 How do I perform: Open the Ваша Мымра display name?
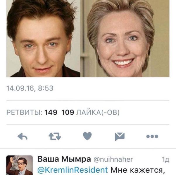click(64, 159)
